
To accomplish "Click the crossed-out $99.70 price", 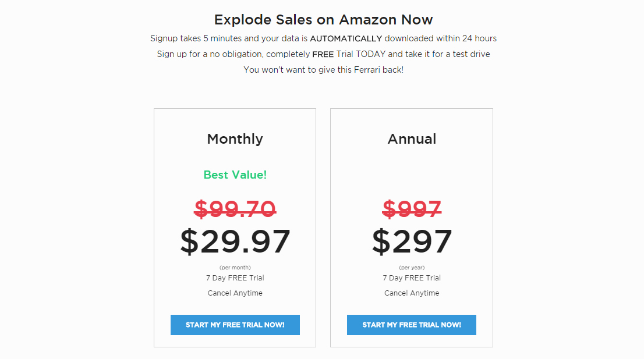I will (235, 209).
